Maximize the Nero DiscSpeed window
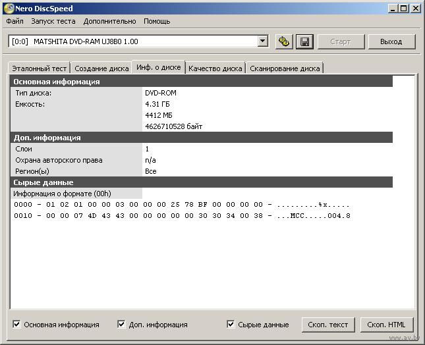The height and width of the screenshot is (345, 425). pyautogui.click(x=404, y=9)
